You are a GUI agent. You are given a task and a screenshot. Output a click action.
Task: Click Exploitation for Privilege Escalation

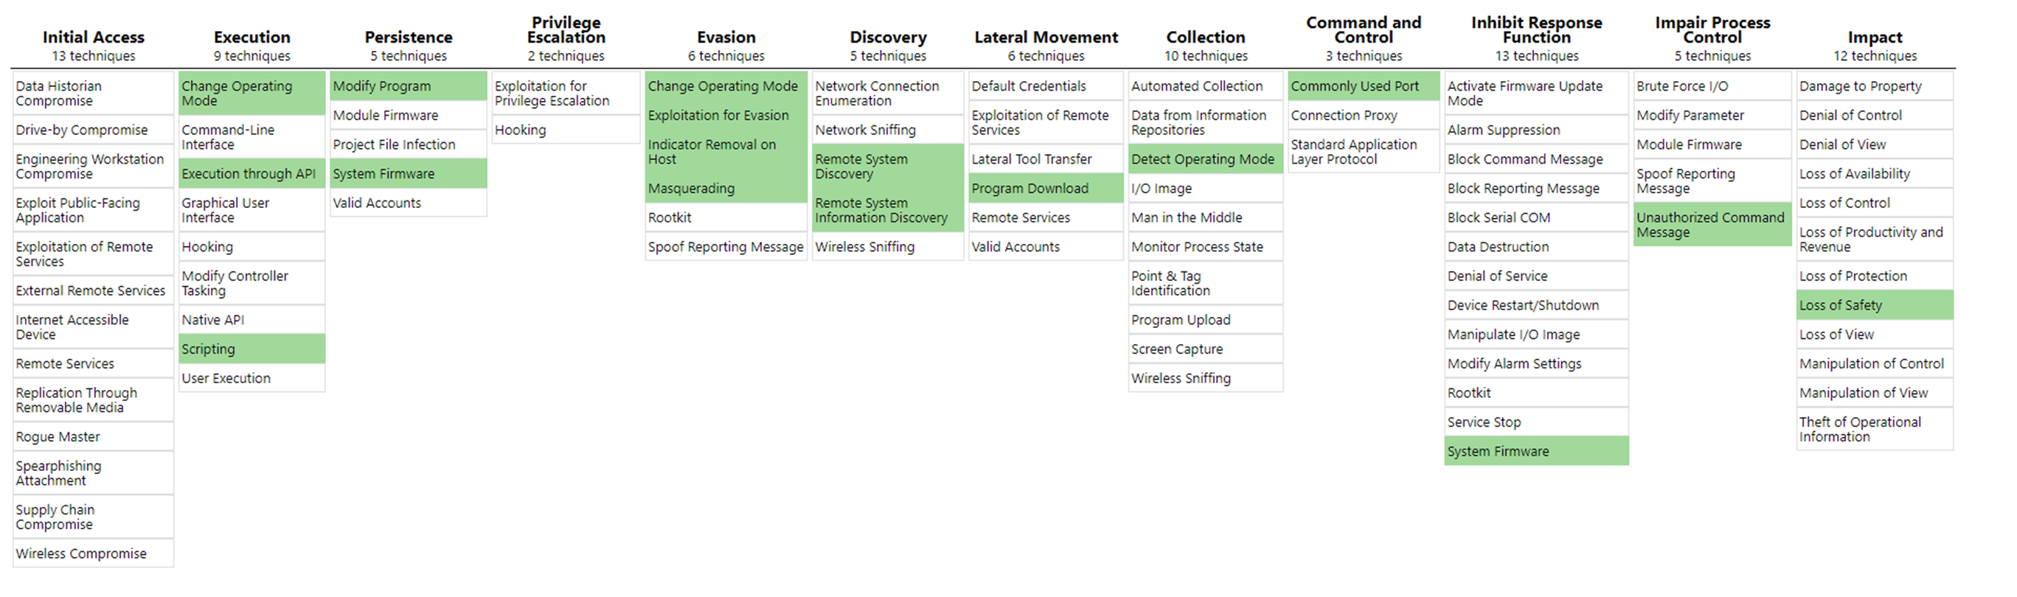click(x=566, y=93)
